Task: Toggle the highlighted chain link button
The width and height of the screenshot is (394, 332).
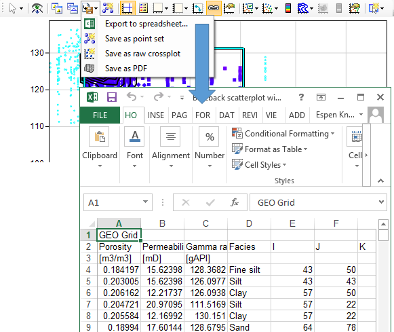Action: coord(214,8)
